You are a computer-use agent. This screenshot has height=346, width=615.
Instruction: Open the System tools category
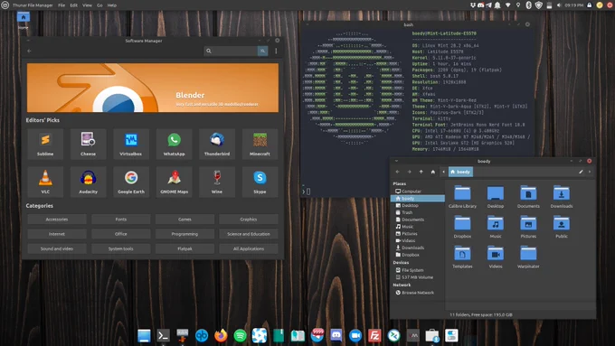(121, 248)
